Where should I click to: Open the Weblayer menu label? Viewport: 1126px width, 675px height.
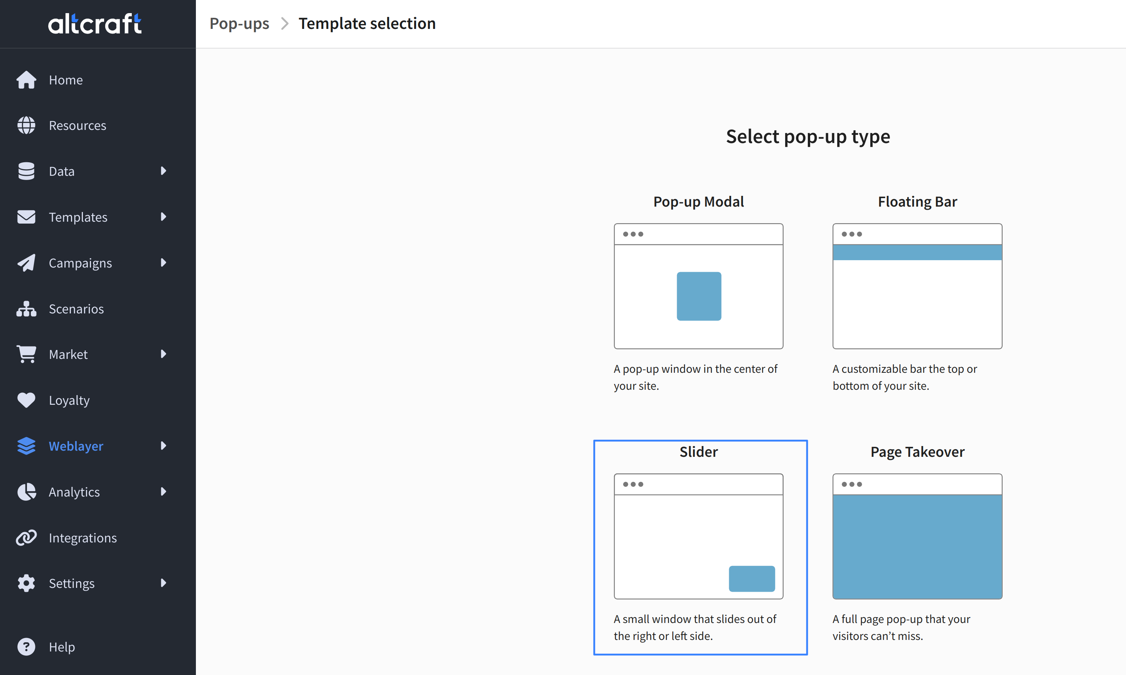coord(76,446)
